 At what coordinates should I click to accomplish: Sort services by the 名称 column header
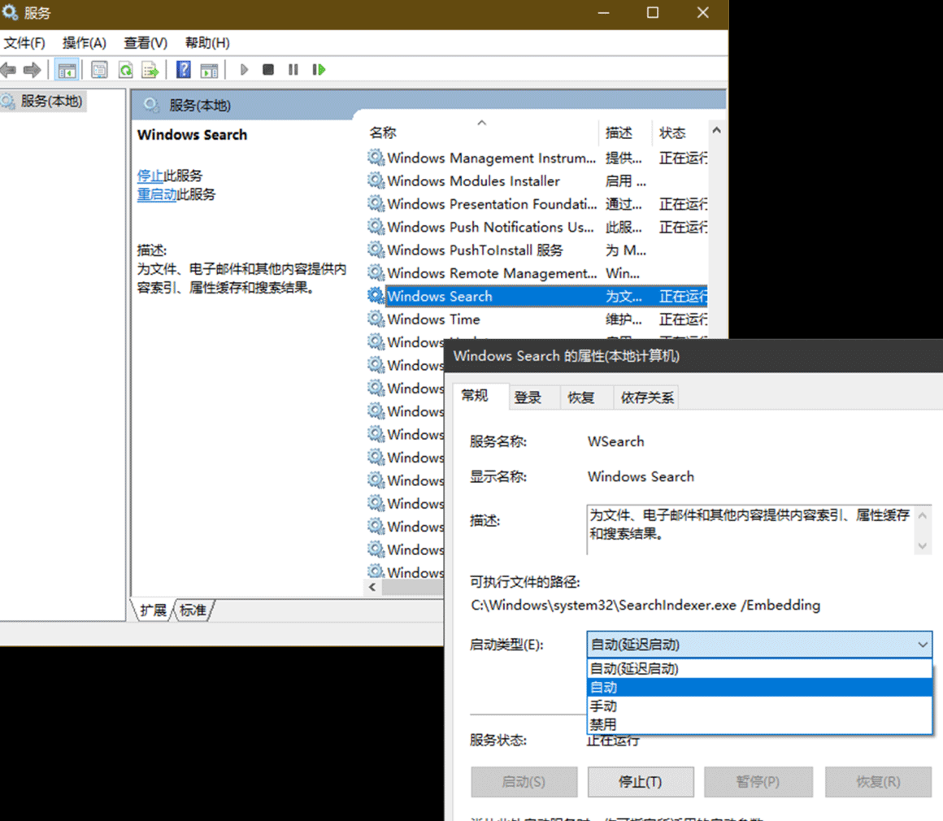tap(481, 132)
